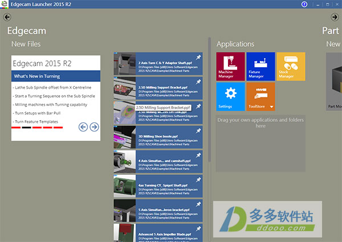Image resolution: width=342 pixels, height=242 pixels.
Task: Open the 2 Axis Turn C & Y Adaptor Shaft thumbnail
Action: tap(124, 64)
